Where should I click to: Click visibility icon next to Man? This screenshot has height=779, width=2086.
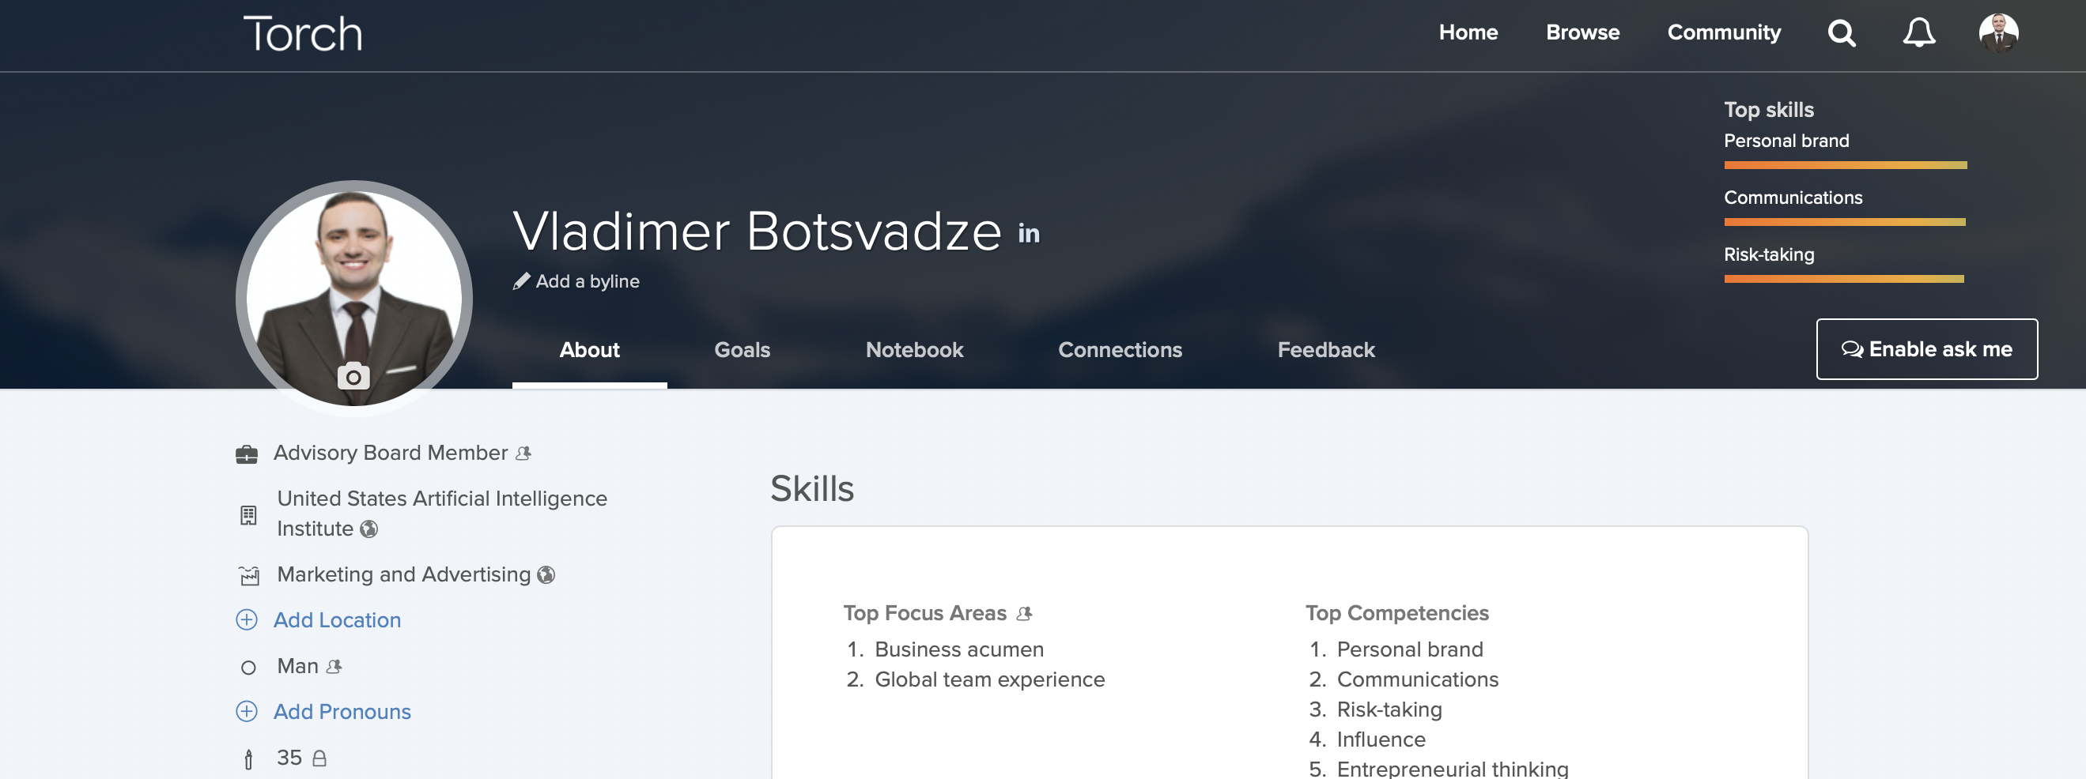[334, 667]
